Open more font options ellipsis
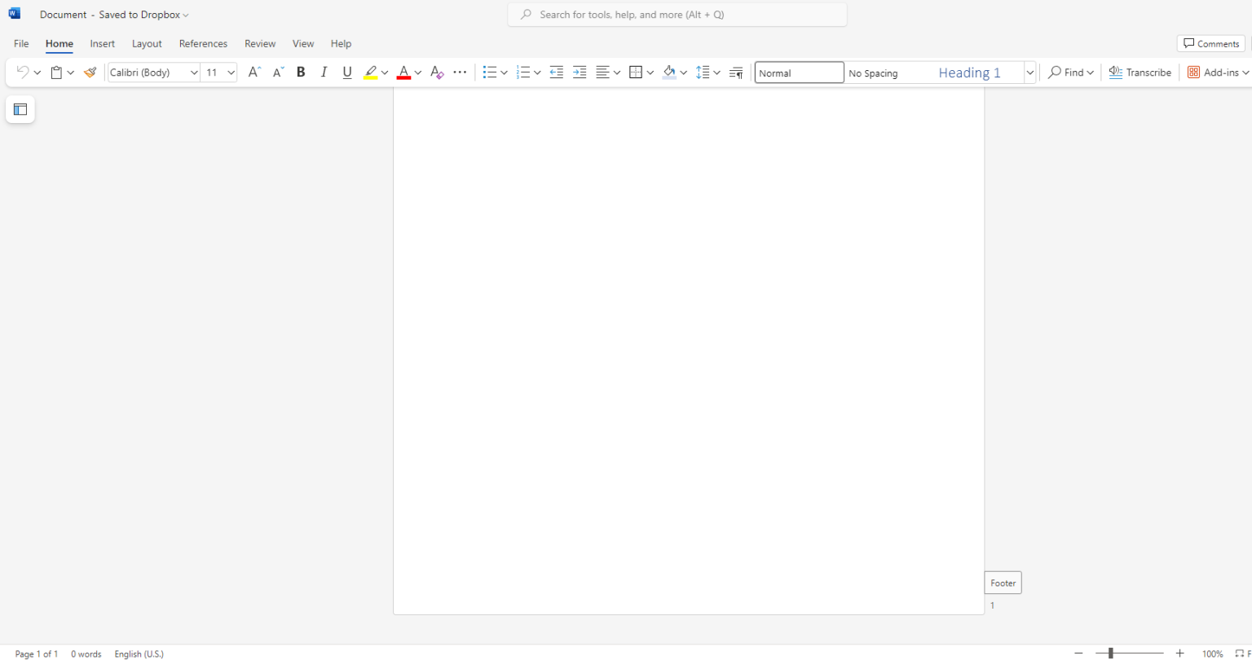The width and height of the screenshot is (1252, 660). pos(460,73)
